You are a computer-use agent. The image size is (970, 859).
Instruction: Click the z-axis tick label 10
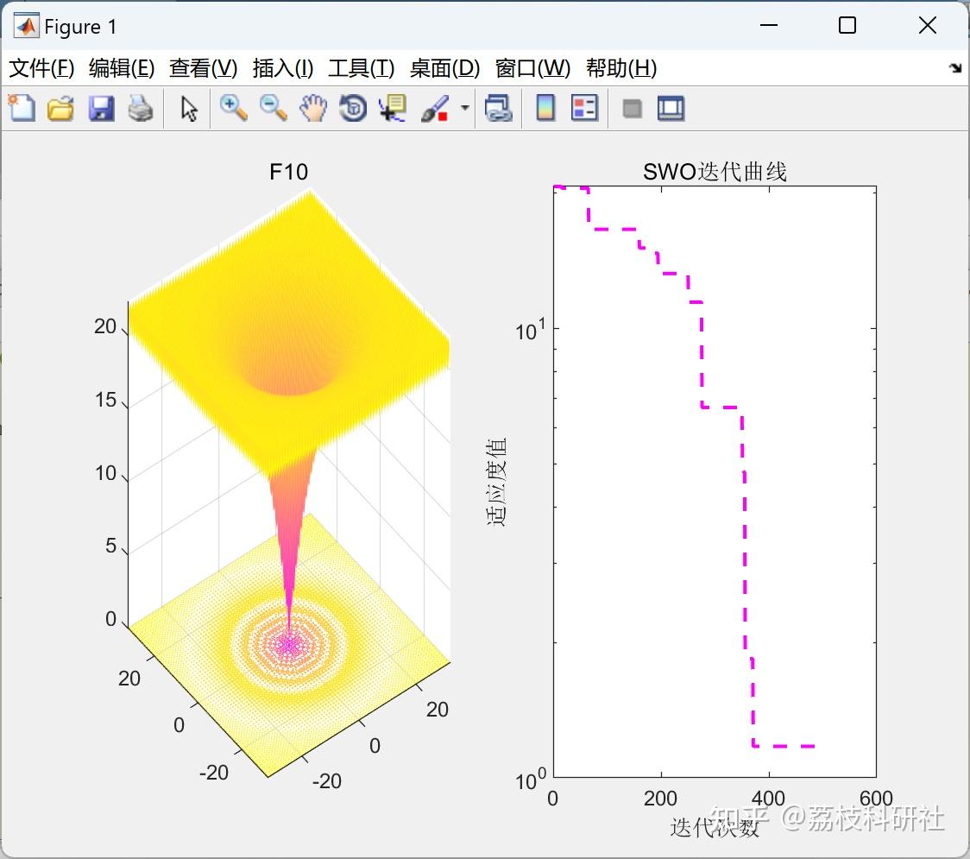(x=105, y=473)
